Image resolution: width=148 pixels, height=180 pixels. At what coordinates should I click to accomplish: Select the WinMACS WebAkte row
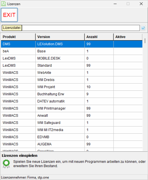coord(72,73)
